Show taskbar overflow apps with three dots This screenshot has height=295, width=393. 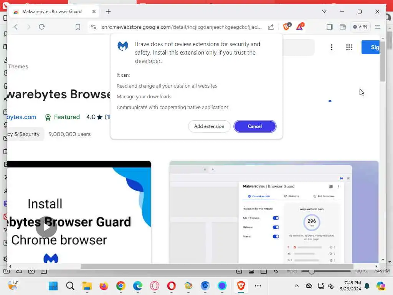point(258,286)
